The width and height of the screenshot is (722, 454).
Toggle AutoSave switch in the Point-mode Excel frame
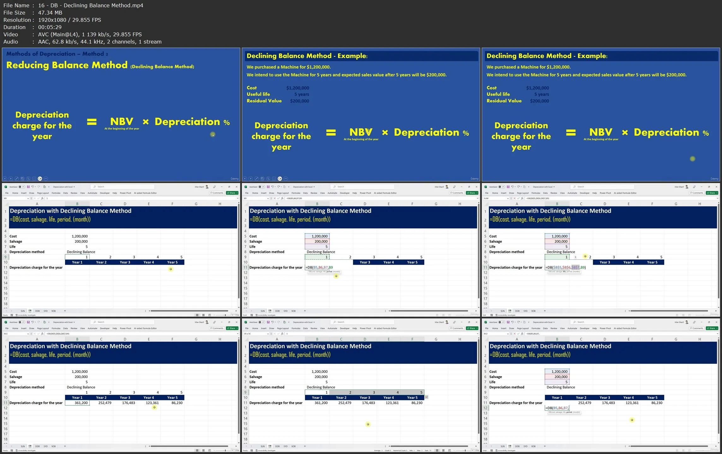tap(261, 187)
